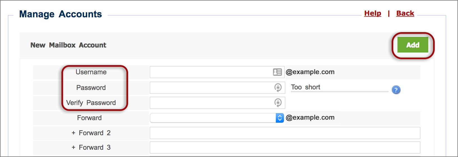Image resolution: width=458 pixels, height=157 pixels.
Task: Click inside the Forward combo box field
Action: coord(217,118)
